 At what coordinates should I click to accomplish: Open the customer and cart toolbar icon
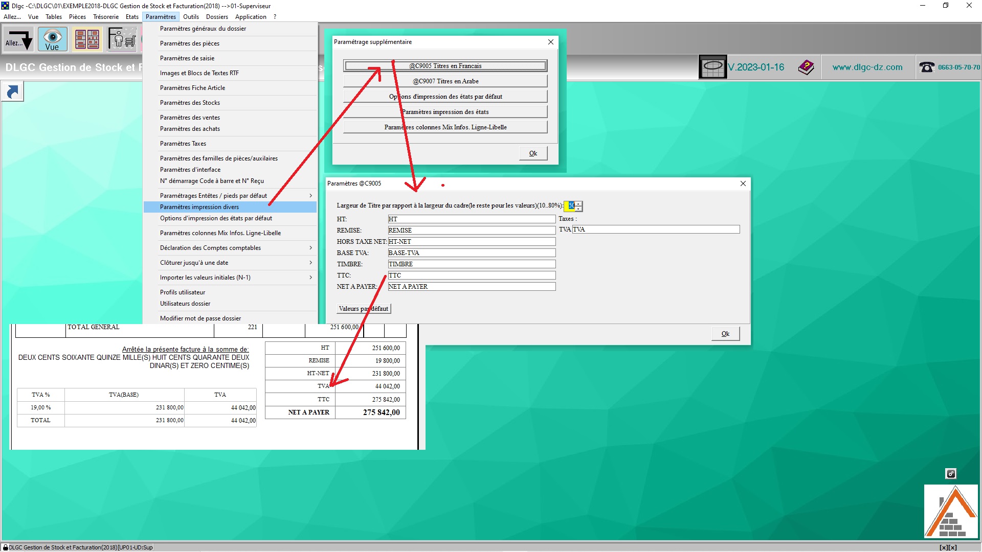click(122, 39)
